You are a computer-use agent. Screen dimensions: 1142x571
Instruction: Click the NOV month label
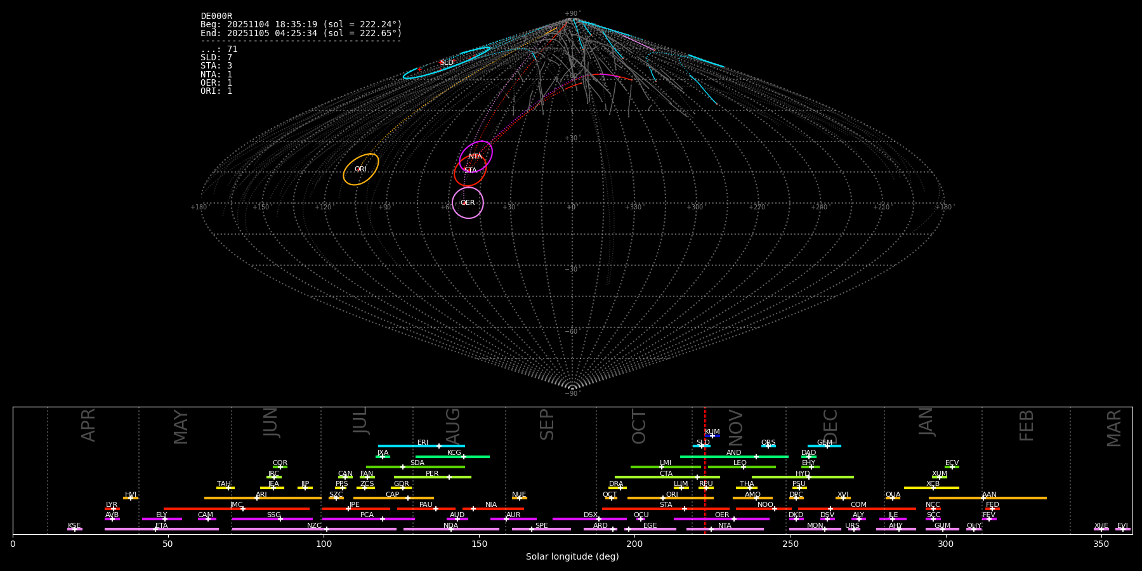click(x=735, y=426)
